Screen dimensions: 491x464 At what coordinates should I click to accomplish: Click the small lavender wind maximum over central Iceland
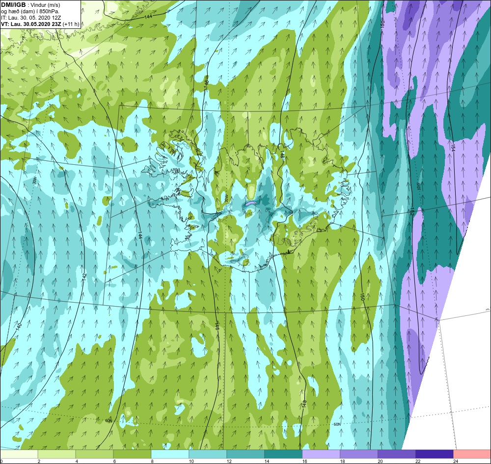pyautogui.click(x=251, y=203)
